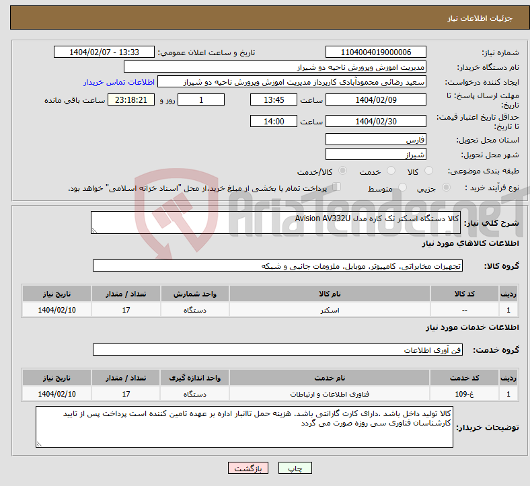Click the buyer organization name field
This screenshot has height=486, width=530.
(x=275, y=67)
